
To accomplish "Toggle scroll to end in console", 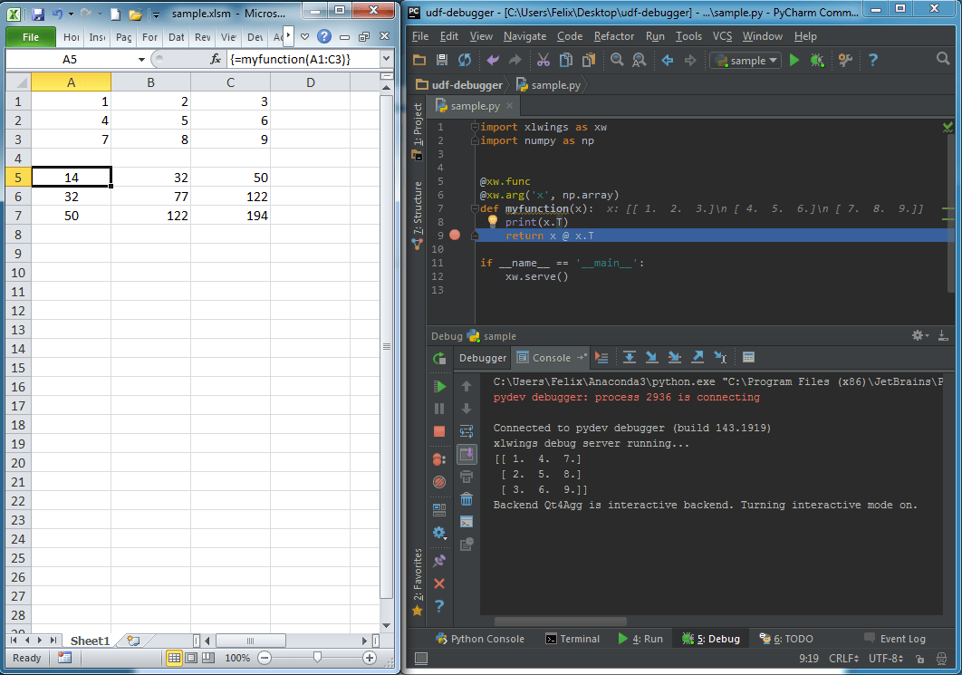I will pyautogui.click(x=467, y=454).
